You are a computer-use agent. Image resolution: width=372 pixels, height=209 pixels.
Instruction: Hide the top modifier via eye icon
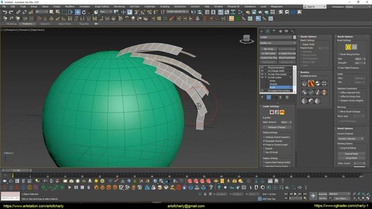click(262, 67)
